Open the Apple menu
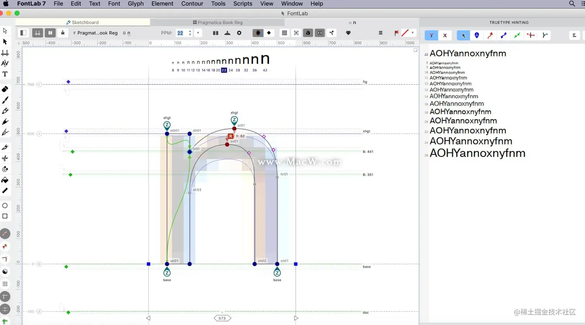This screenshot has width=585, height=325. click(6, 3)
